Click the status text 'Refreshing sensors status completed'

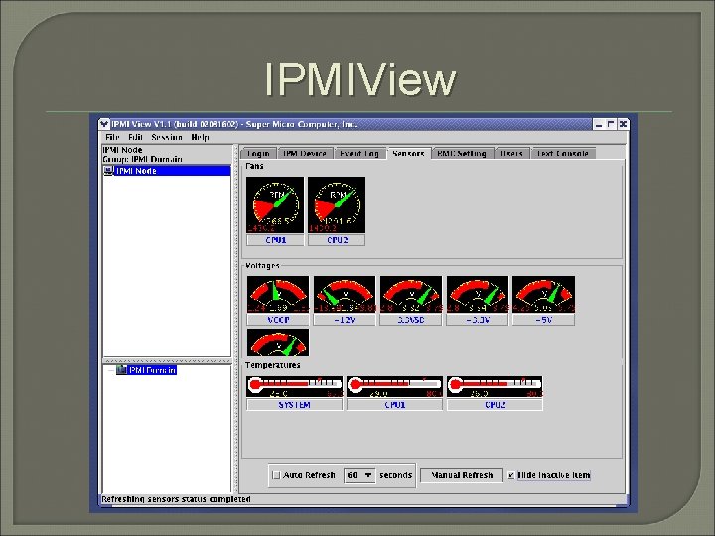pos(176,499)
